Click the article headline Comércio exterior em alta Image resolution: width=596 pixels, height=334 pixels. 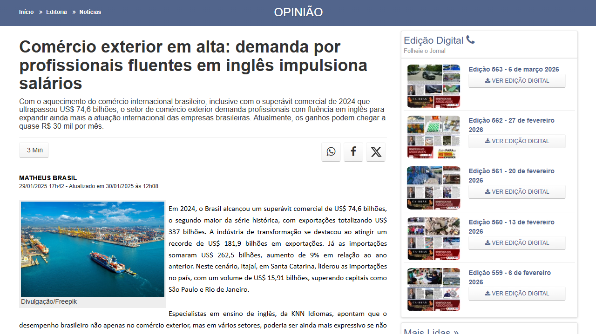coord(193,65)
